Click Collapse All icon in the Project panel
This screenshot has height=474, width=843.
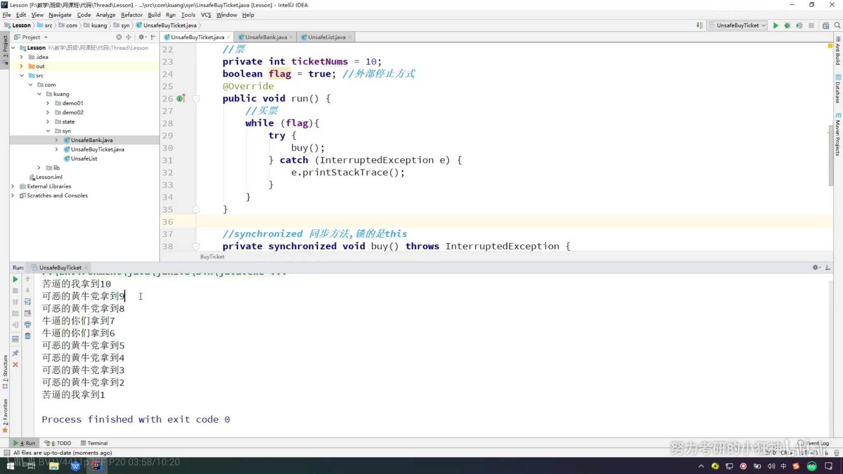pyautogui.click(x=128, y=37)
